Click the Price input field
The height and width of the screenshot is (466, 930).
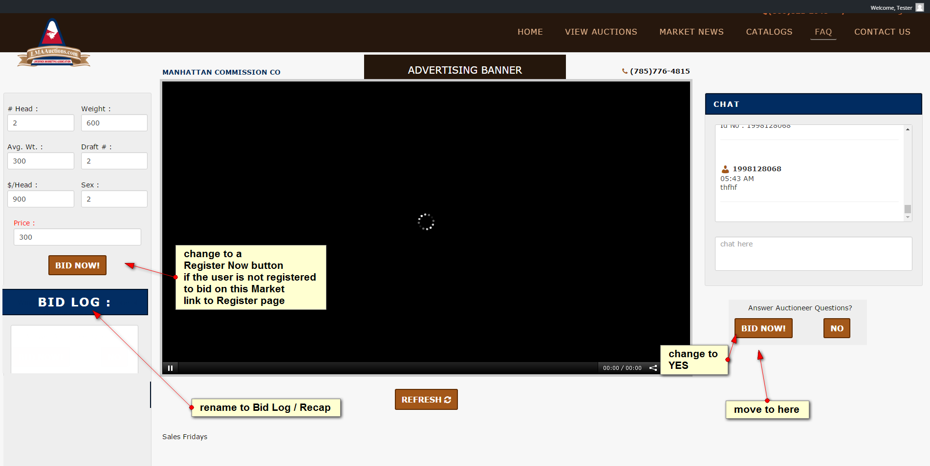[x=77, y=237]
